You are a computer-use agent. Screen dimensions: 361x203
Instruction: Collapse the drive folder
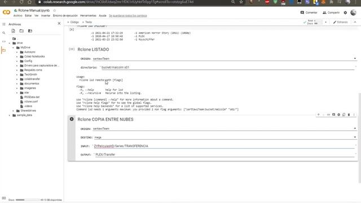click(10, 43)
